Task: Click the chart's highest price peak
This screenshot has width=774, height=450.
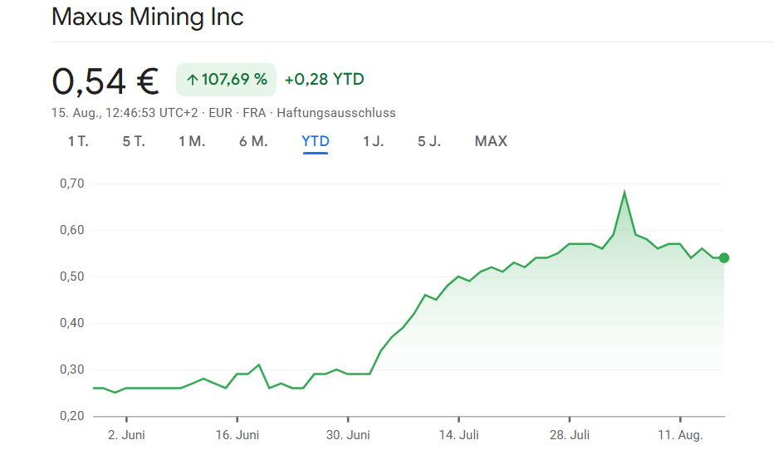Action: pos(625,192)
